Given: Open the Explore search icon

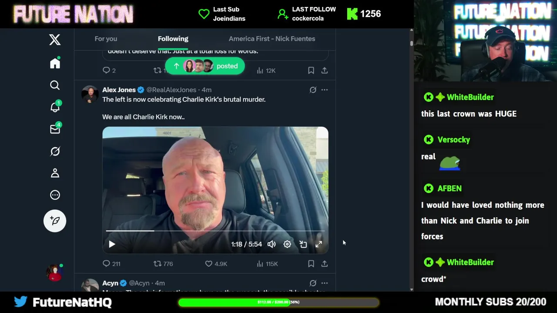Looking at the screenshot, I should pyautogui.click(x=55, y=85).
